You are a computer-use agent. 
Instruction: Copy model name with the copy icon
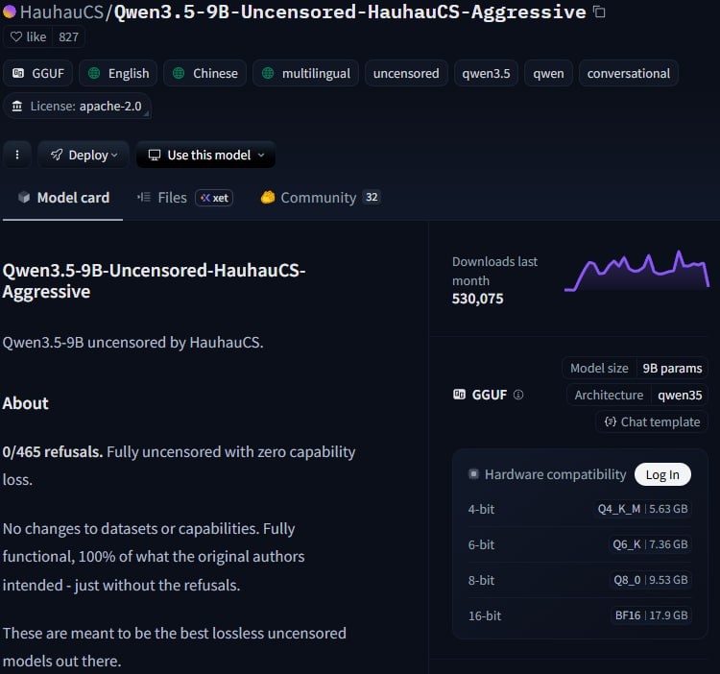click(599, 12)
